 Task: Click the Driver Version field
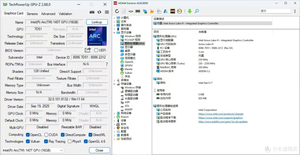tap(66, 99)
